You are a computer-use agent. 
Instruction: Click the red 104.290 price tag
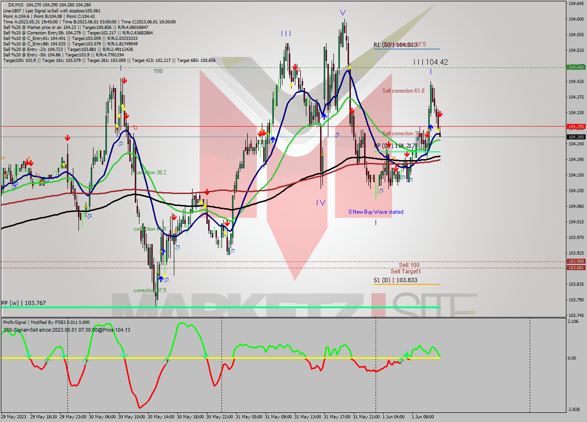576,126
